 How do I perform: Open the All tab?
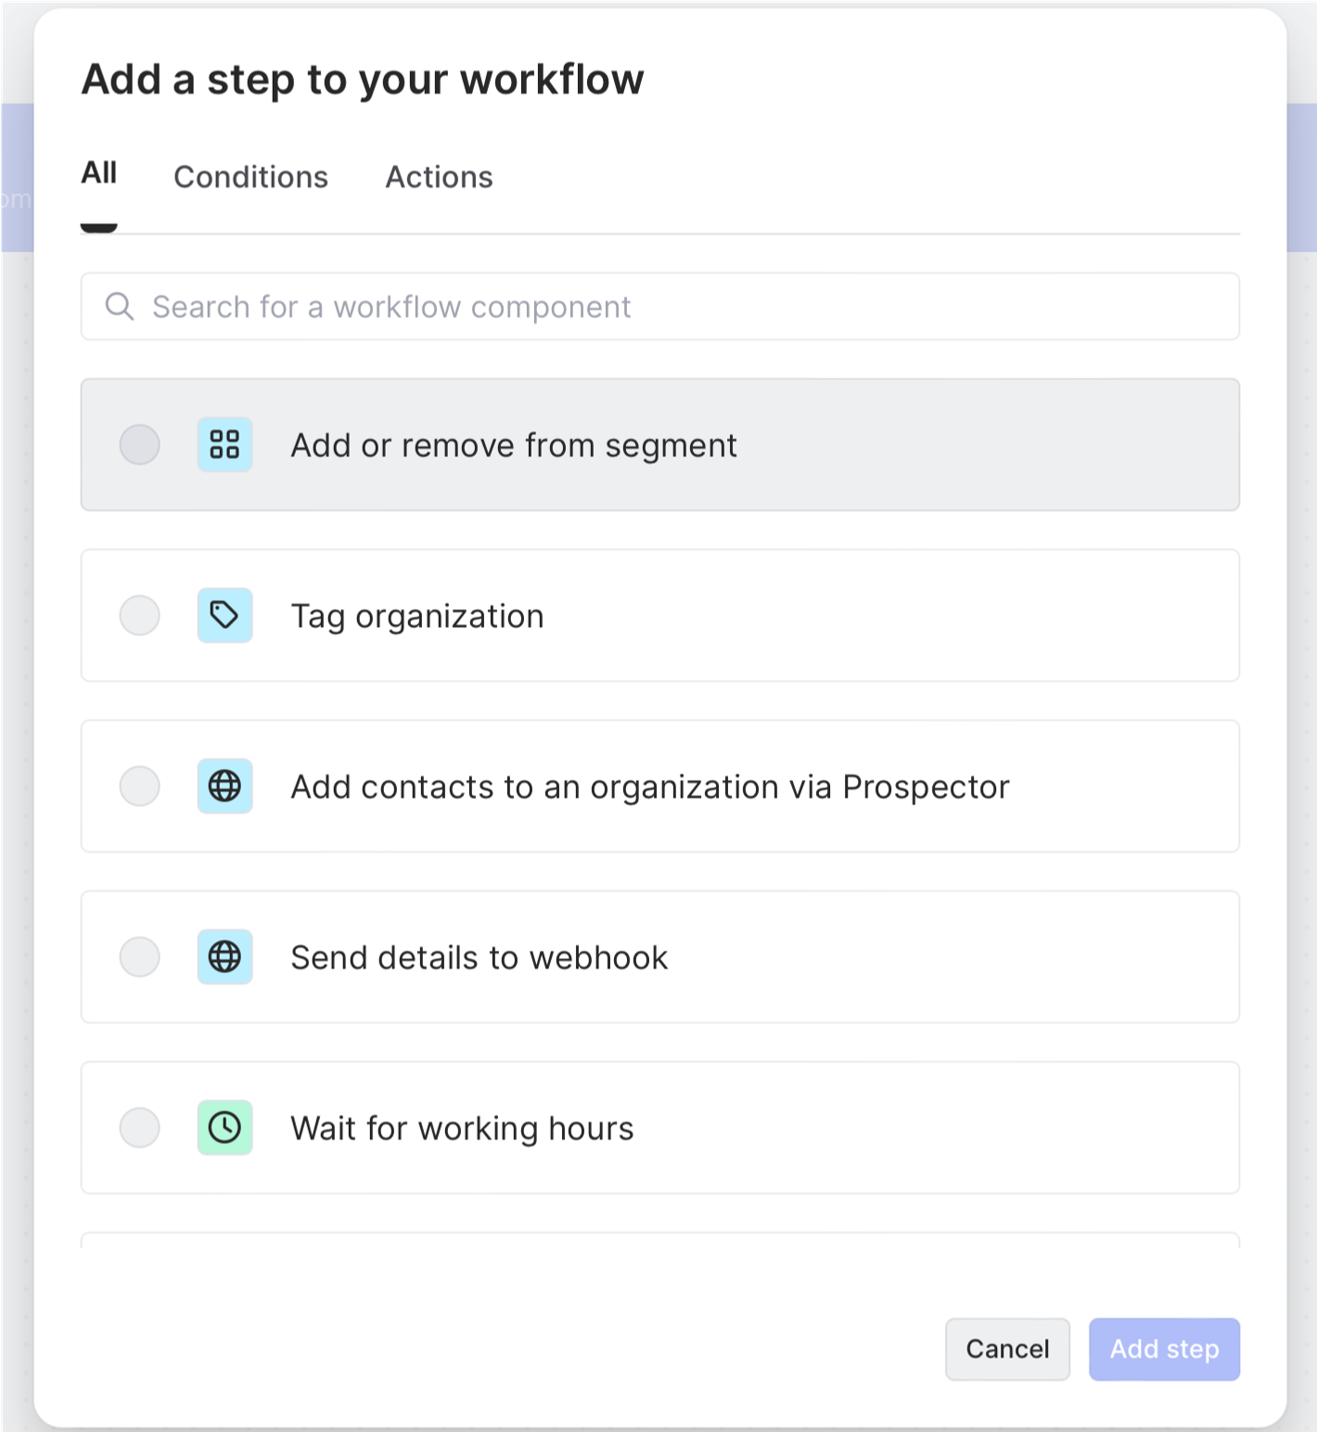(99, 173)
